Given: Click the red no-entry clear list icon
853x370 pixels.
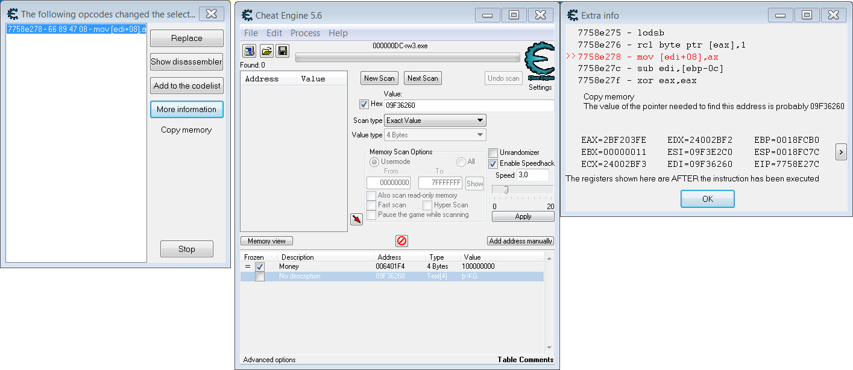Looking at the screenshot, I should [x=401, y=241].
